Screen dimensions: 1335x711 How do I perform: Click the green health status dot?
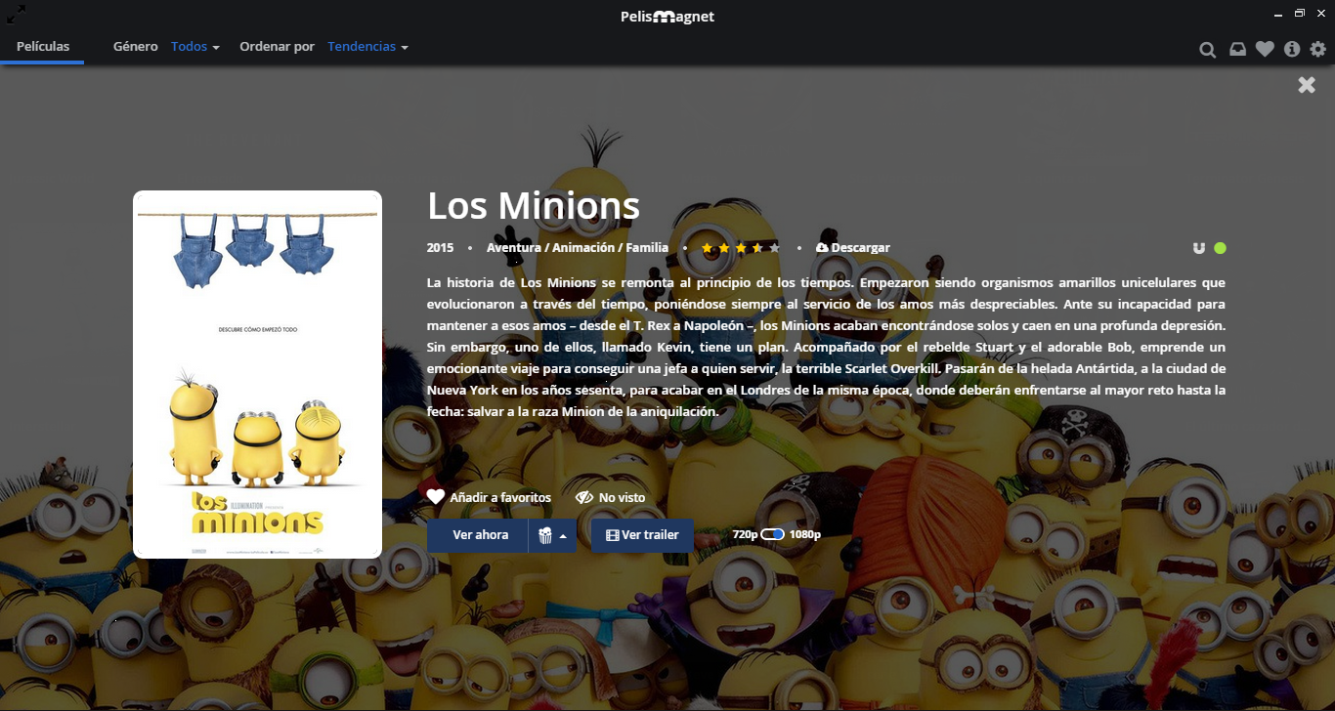[1220, 248]
